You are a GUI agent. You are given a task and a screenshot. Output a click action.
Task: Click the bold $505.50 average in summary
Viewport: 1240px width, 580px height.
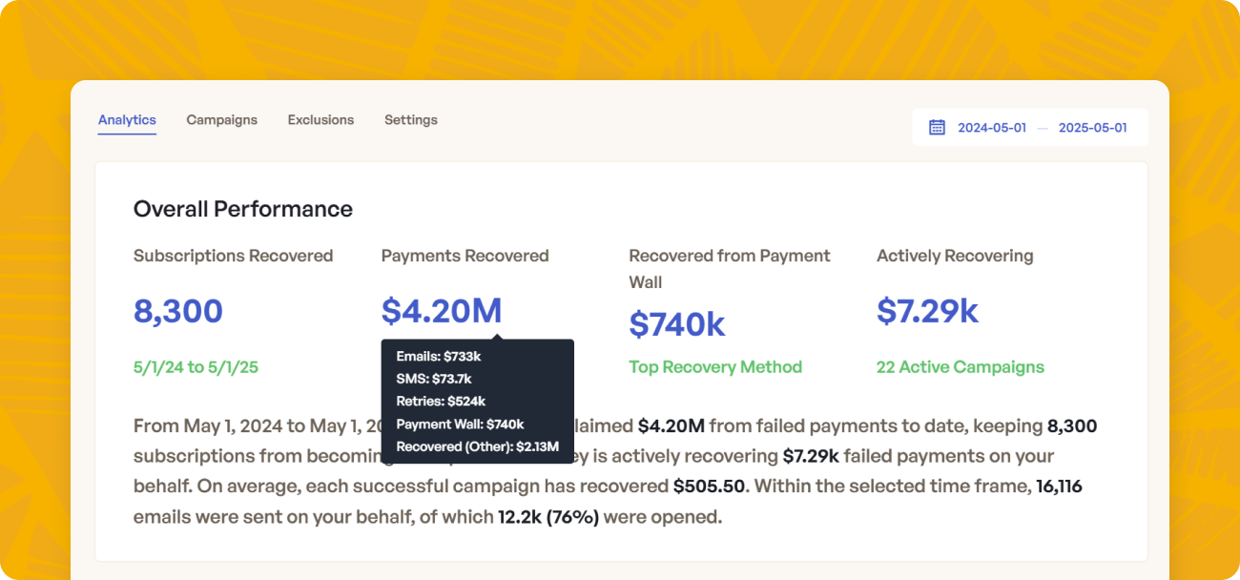tap(709, 487)
